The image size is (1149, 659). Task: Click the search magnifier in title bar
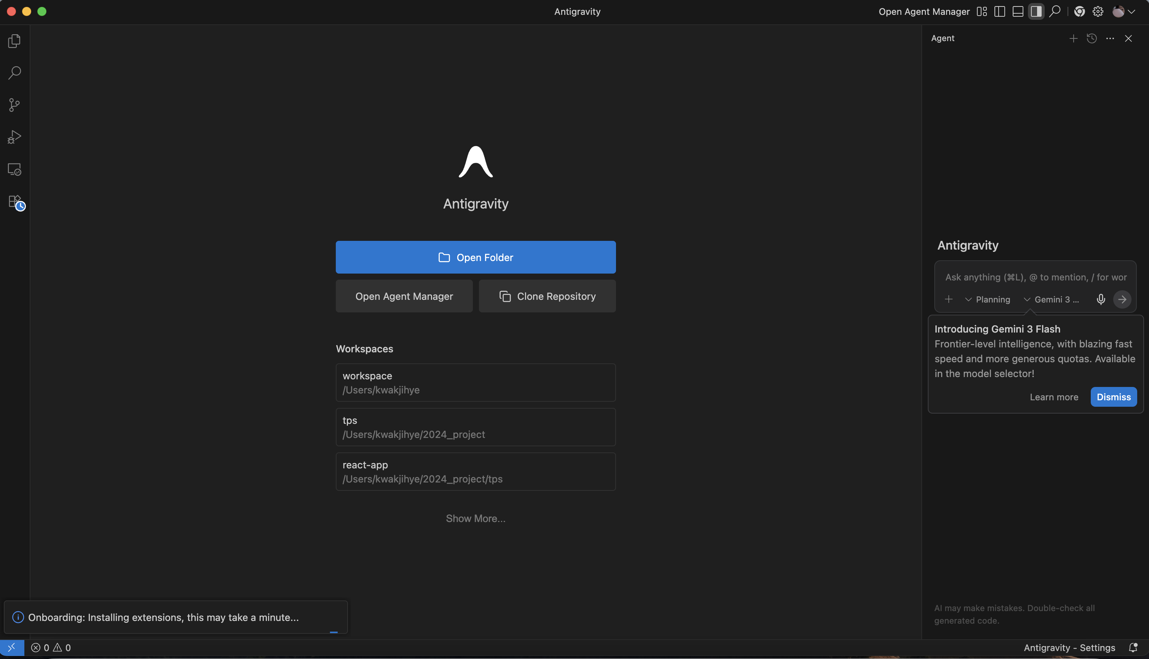click(x=1055, y=11)
